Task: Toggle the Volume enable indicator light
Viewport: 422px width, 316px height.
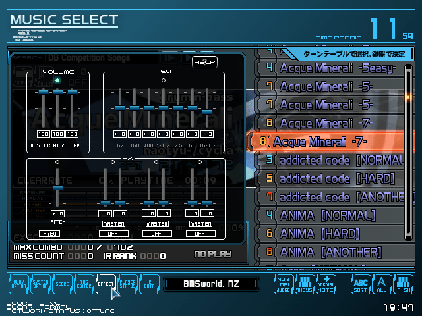Action: [57, 80]
